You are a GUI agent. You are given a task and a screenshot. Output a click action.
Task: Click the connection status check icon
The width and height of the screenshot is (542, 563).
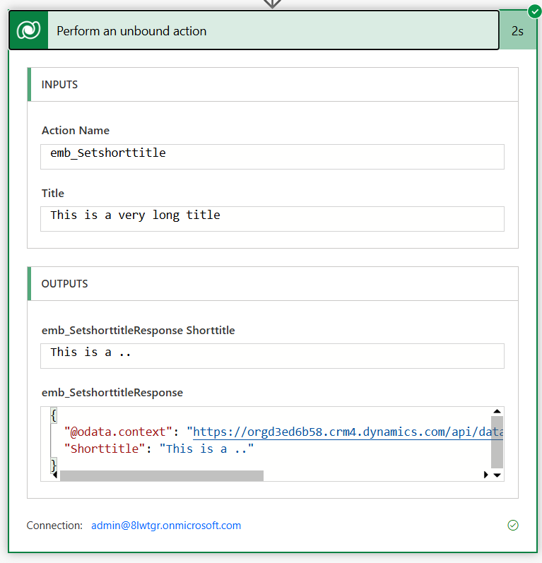tap(513, 526)
